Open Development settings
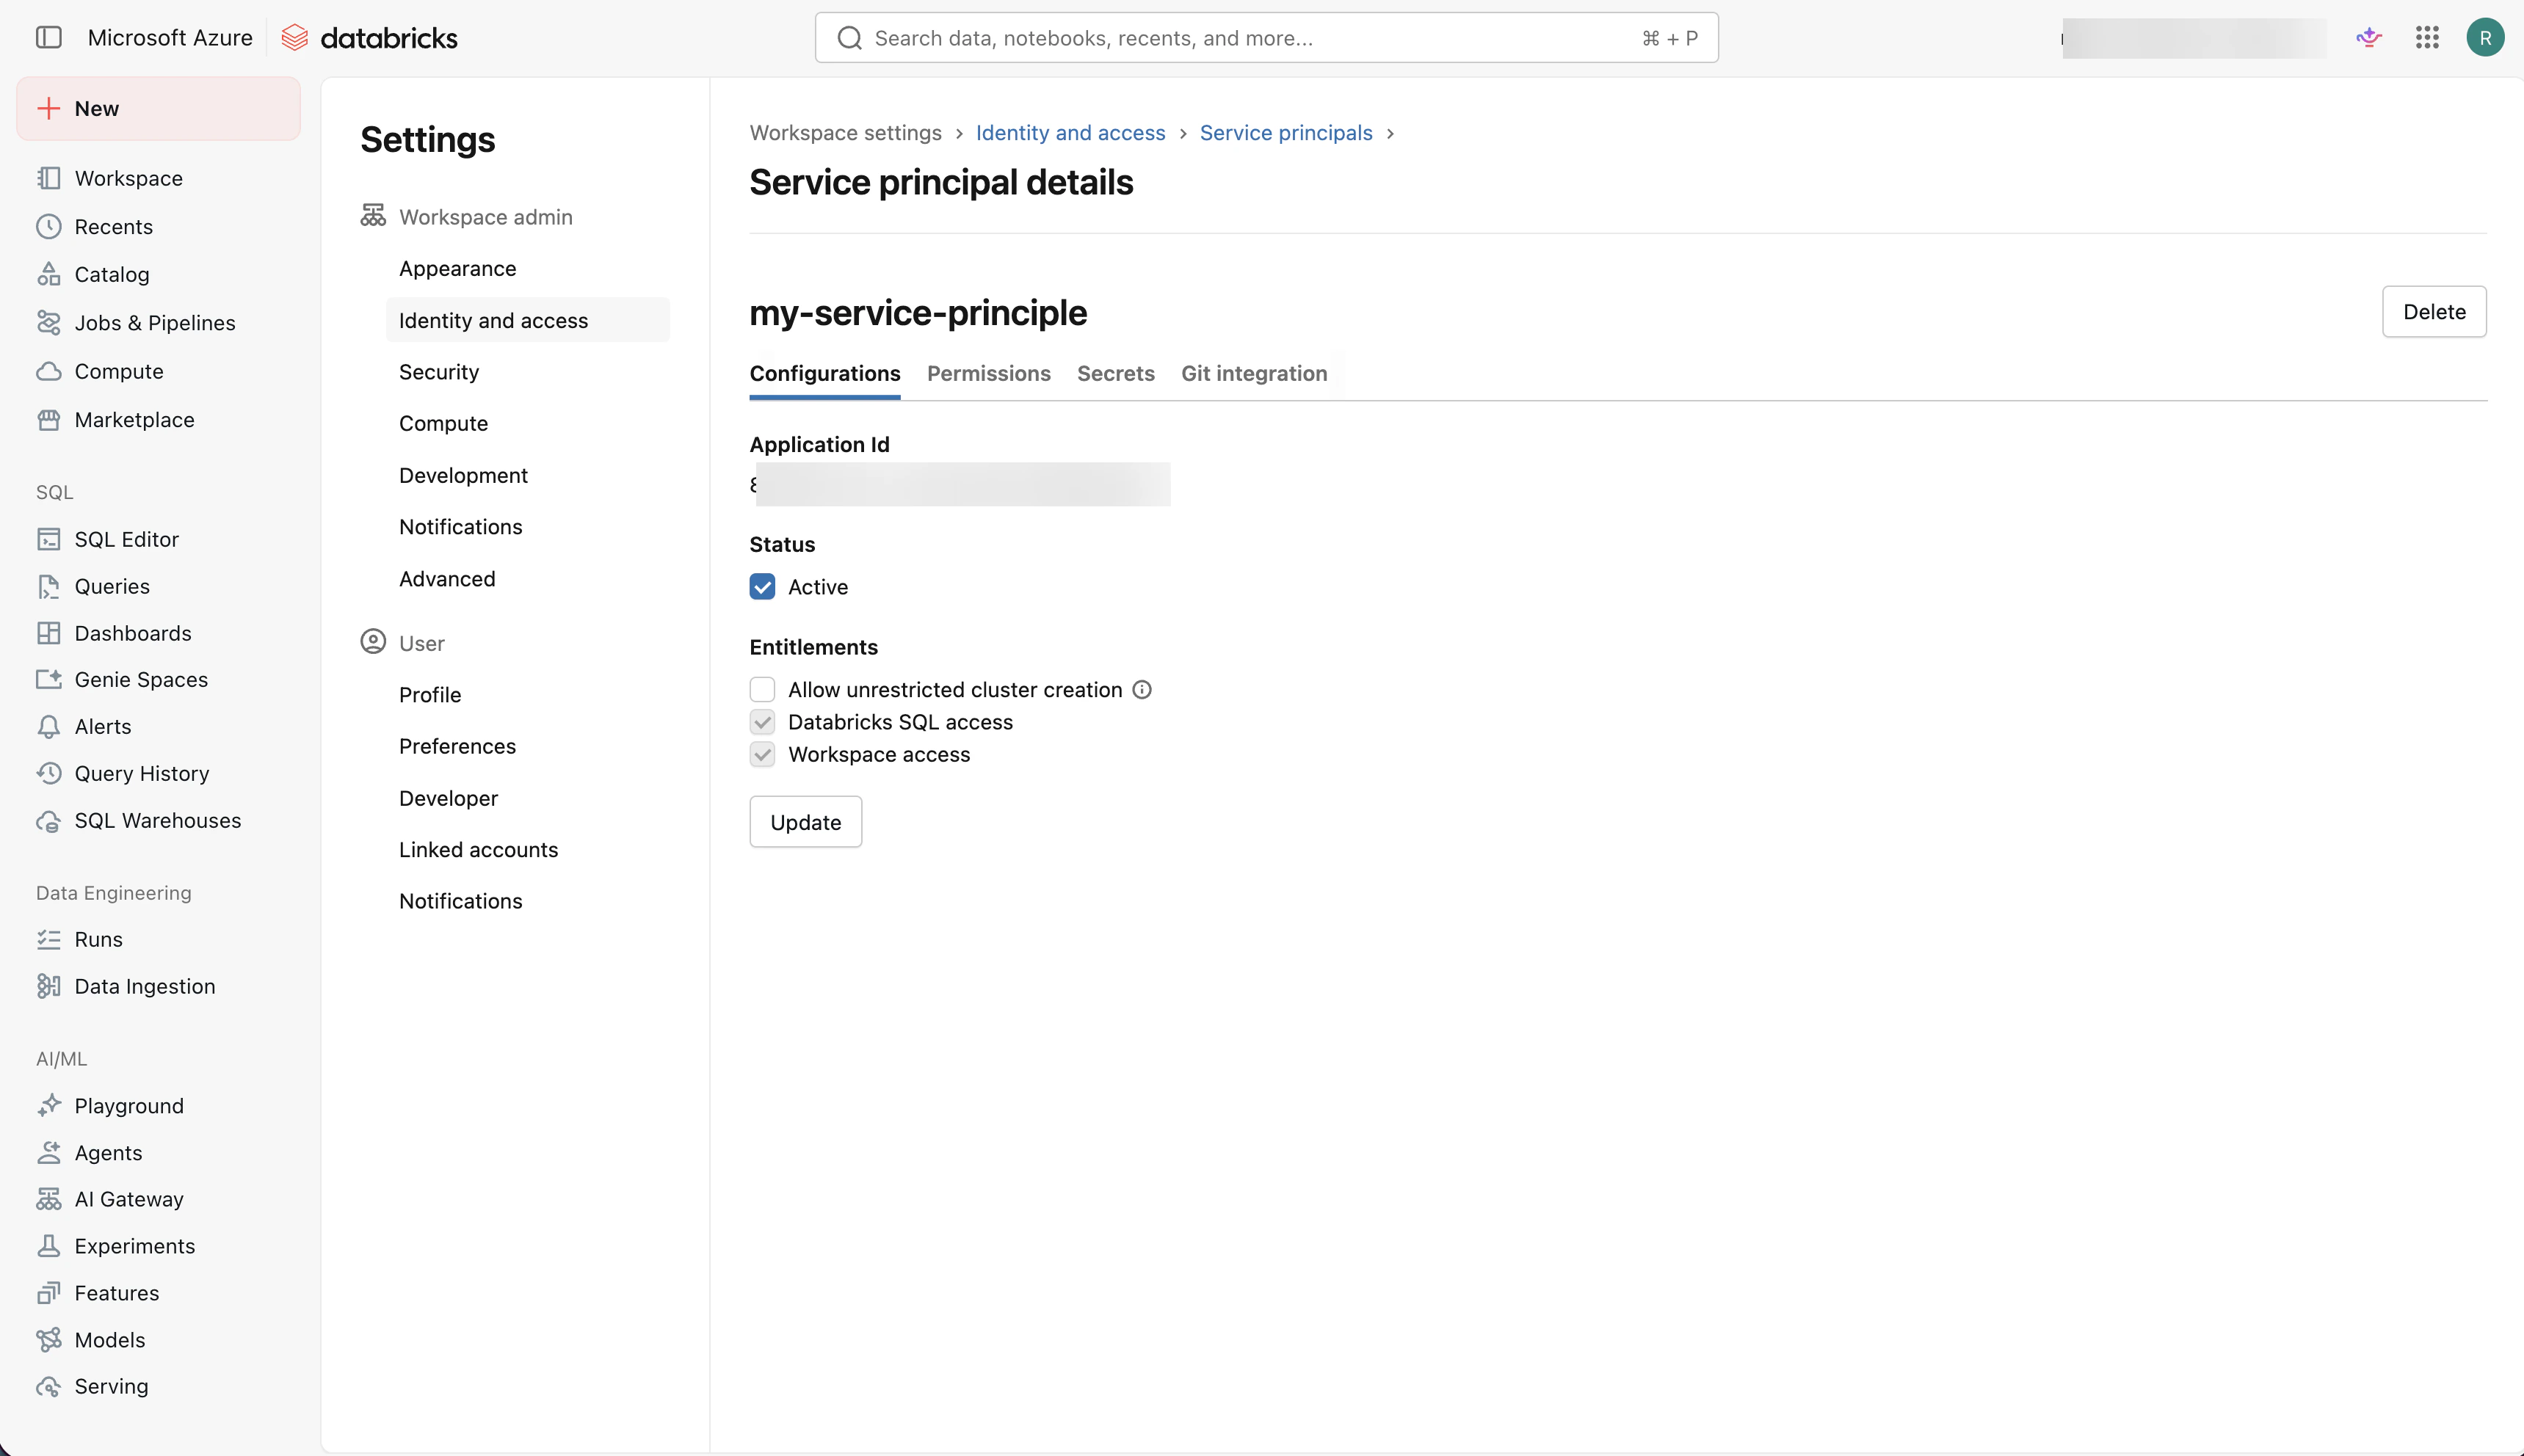The height and width of the screenshot is (1456, 2524). (x=527, y=475)
